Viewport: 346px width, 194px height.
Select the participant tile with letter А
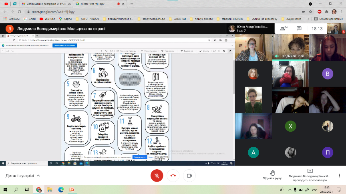pyautogui.click(x=253, y=152)
